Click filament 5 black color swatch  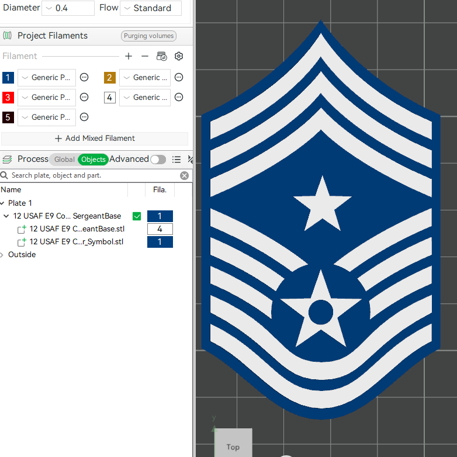click(x=8, y=117)
